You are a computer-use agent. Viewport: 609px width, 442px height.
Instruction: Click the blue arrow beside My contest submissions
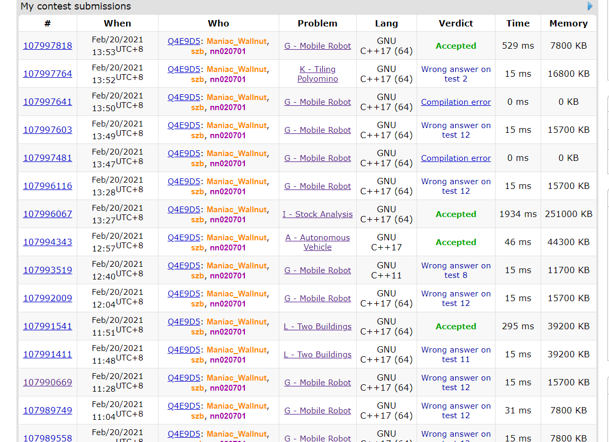pos(590,6)
